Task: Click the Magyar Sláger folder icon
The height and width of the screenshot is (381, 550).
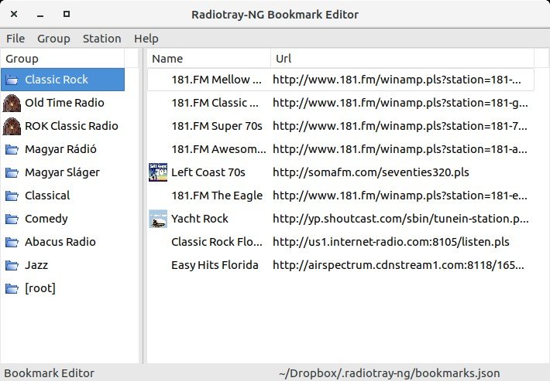Action: (12, 172)
